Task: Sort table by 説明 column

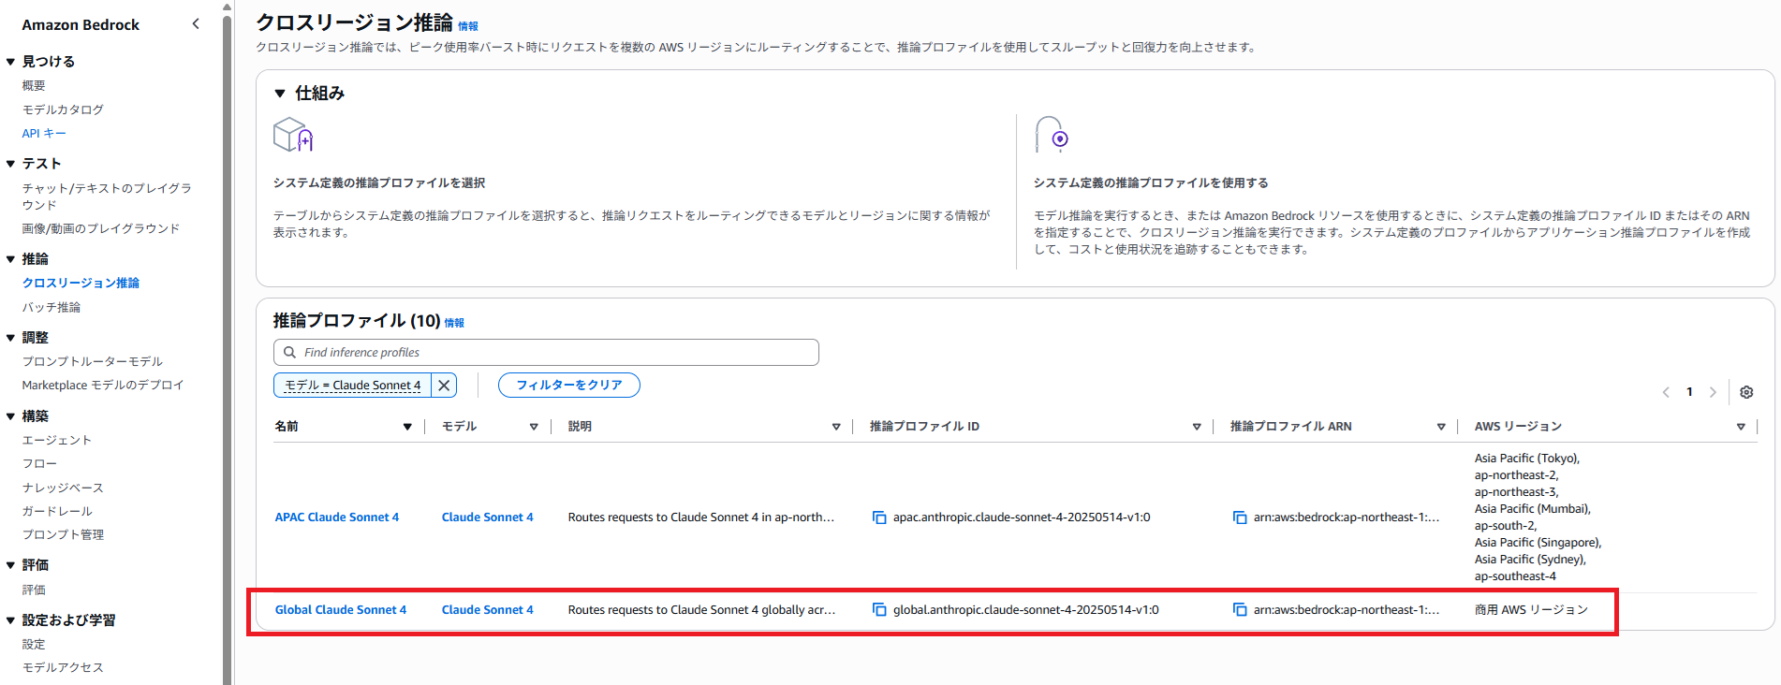Action: point(836,427)
